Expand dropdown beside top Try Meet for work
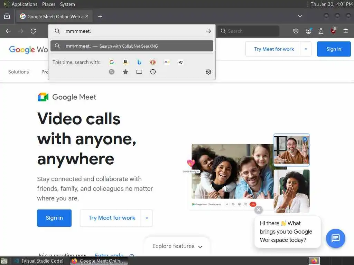The height and width of the screenshot is (265, 354). point(306,49)
